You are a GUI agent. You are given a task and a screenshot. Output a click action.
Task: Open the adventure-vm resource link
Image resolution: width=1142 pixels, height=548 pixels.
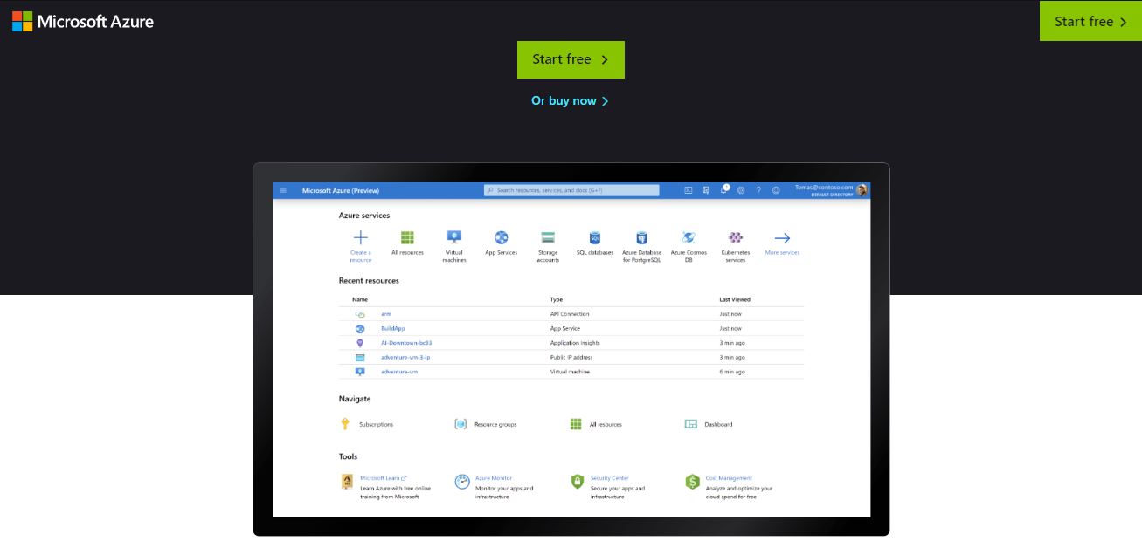[399, 372]
